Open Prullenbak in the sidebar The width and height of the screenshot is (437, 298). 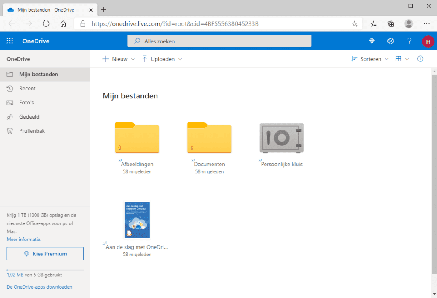click(45, 131)
